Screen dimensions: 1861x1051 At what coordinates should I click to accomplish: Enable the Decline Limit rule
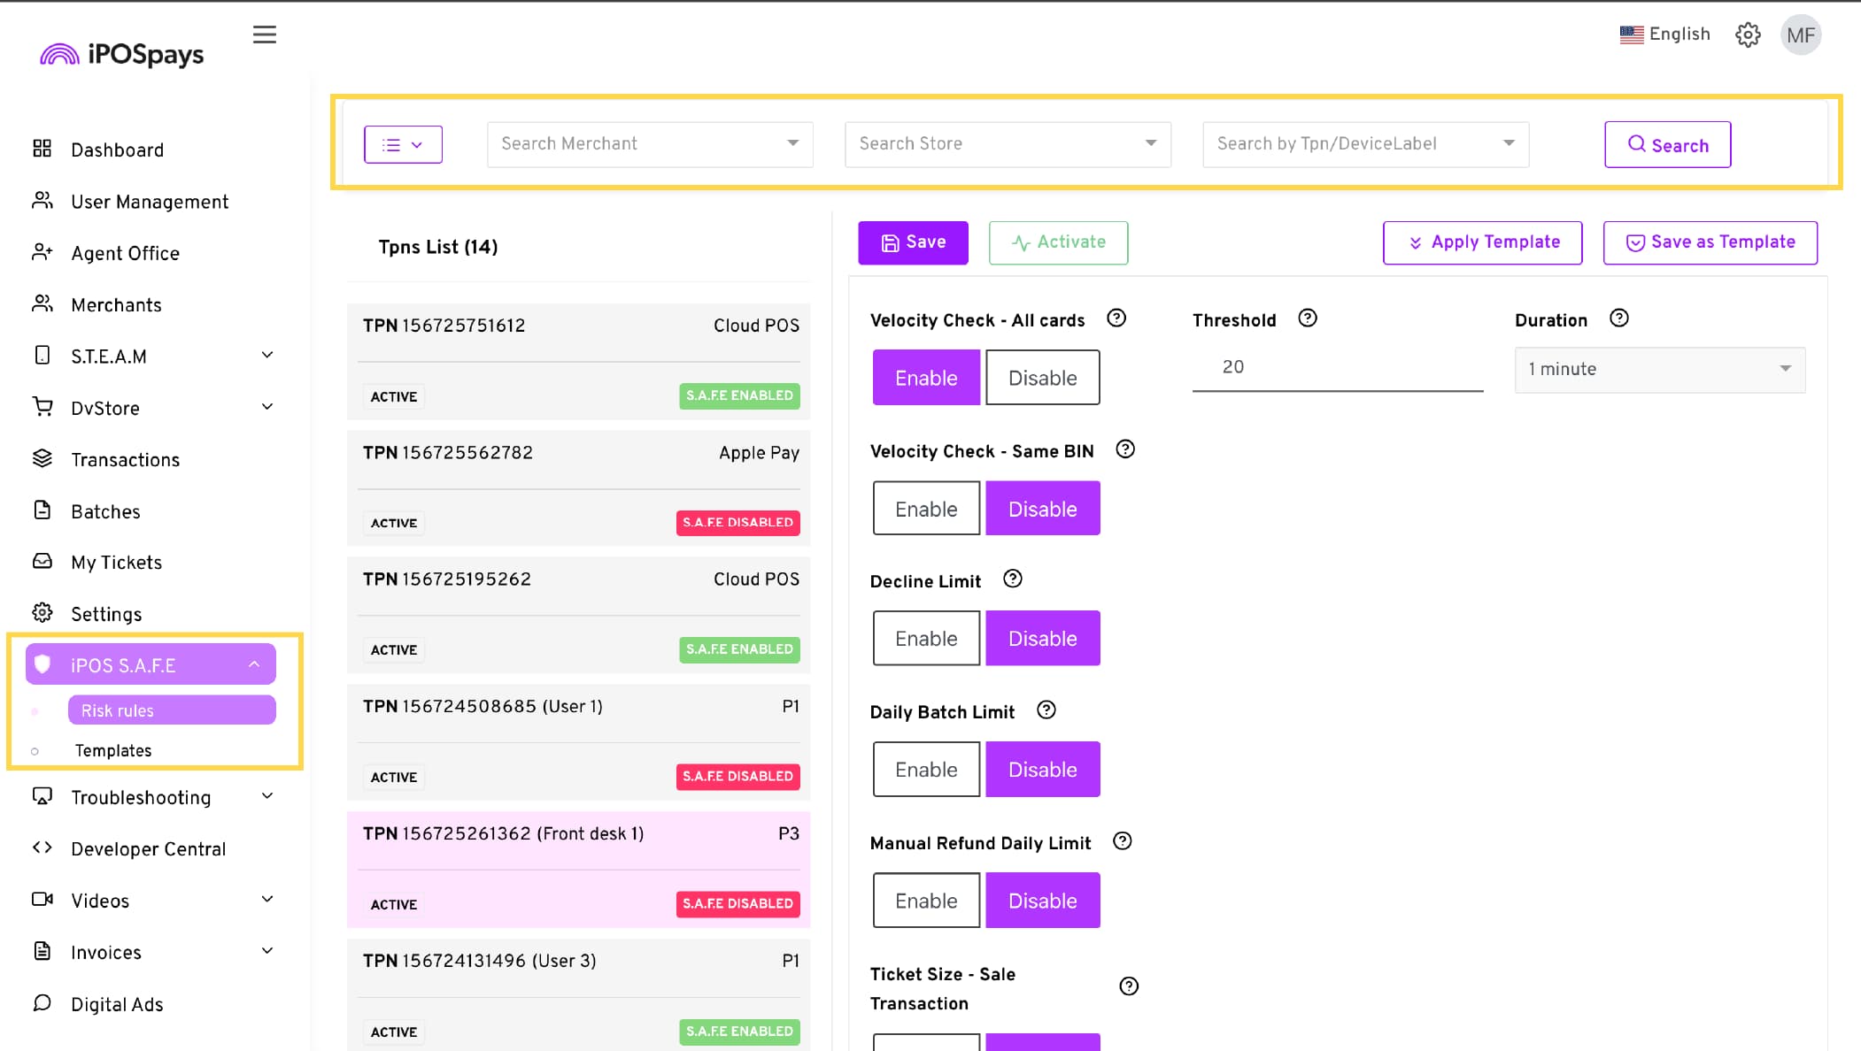click(925, 639)
